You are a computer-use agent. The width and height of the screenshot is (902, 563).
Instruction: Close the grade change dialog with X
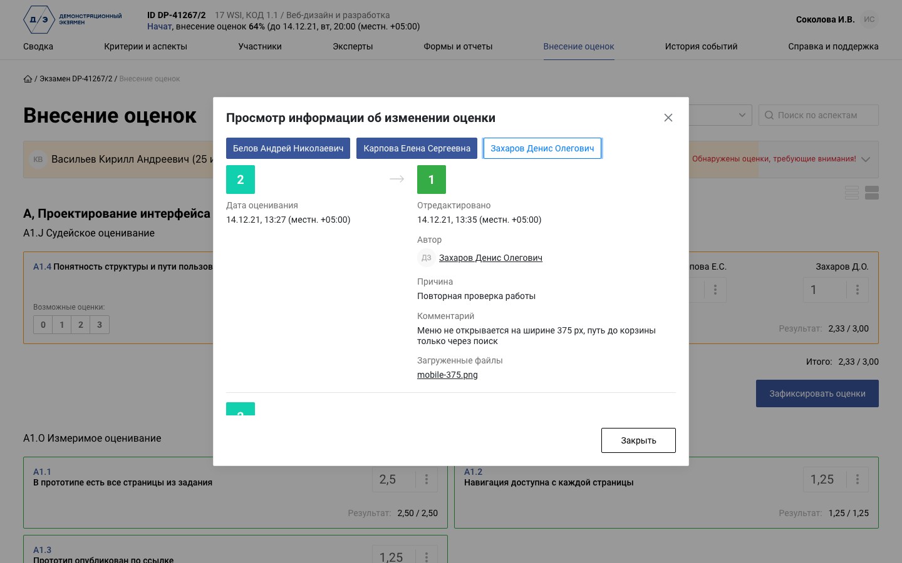[668, 118]
